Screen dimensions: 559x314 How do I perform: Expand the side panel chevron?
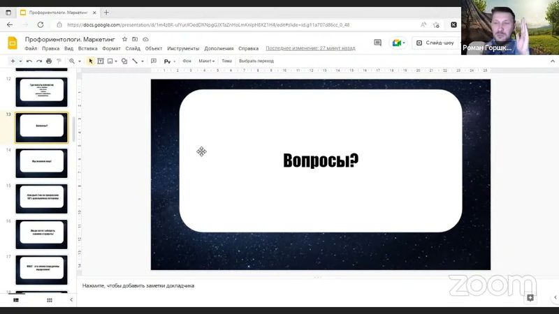pyautogui.click(x=555, y=297)
